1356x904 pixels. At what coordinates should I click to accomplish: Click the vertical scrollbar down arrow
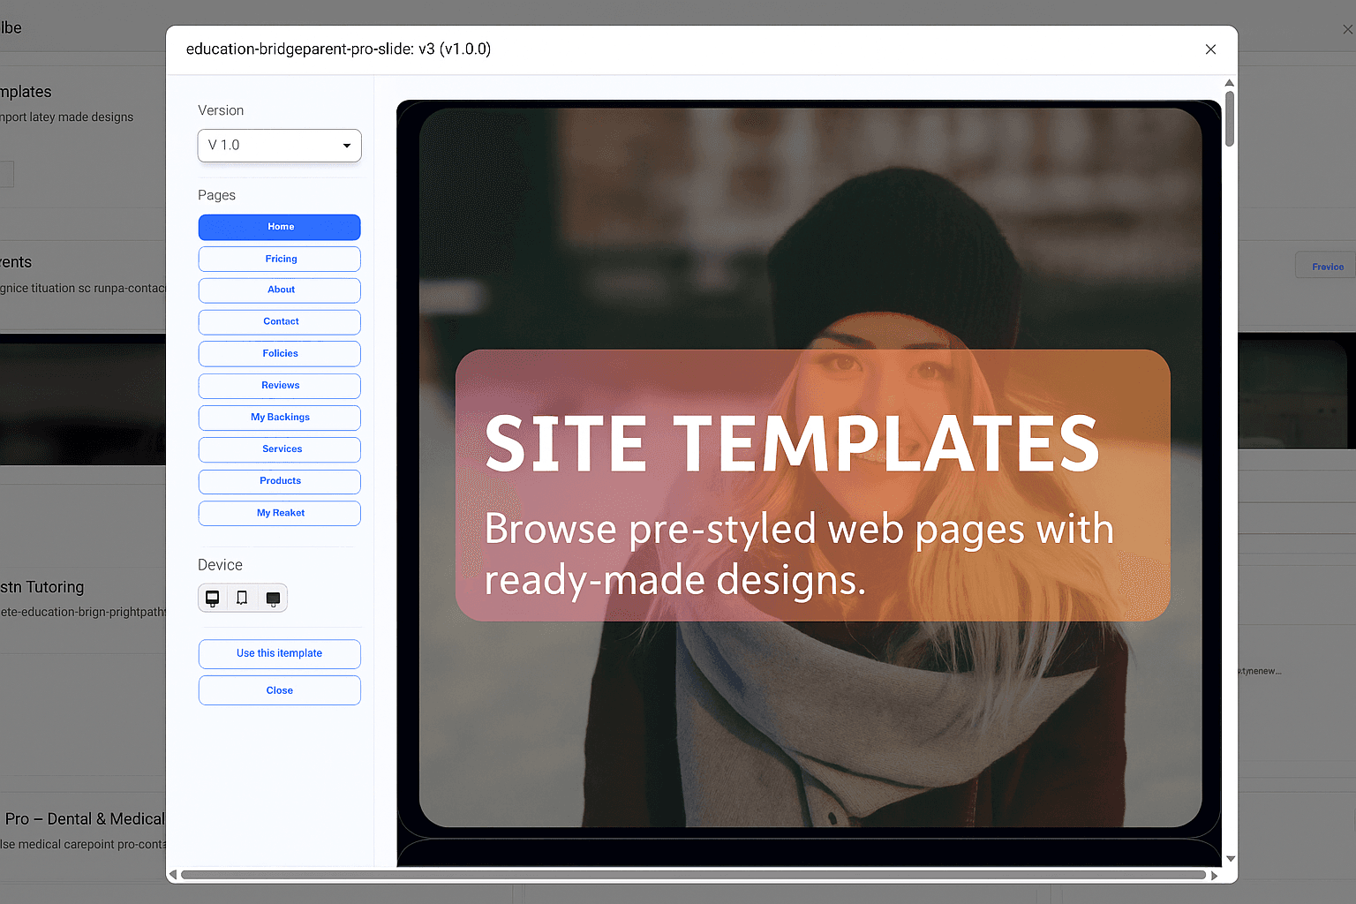click(x=1230, y=858)
